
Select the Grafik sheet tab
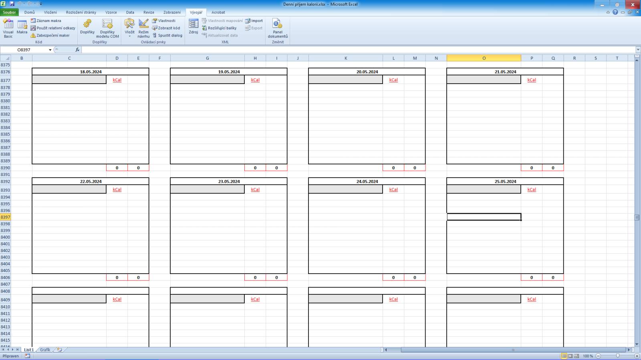pyautogui.click(x=45, y=350)
